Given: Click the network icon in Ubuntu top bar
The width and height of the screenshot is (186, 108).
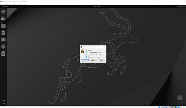Looking at the screenshot, I should [x=178, y=7].
